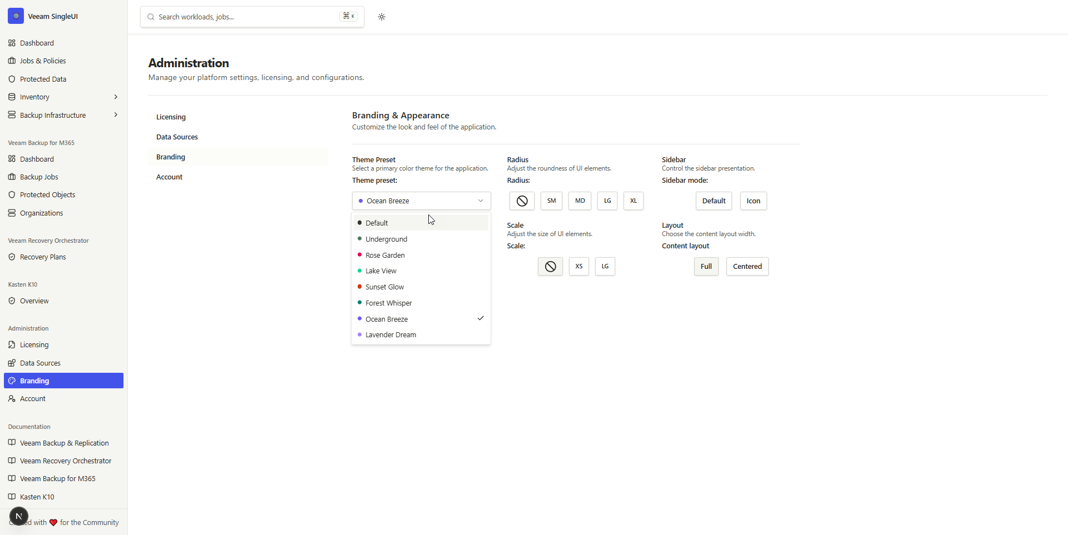Open Veeam Backup for M365 documentation link
The height and width of the screenshot is (535, 1068).
[63, 478]
